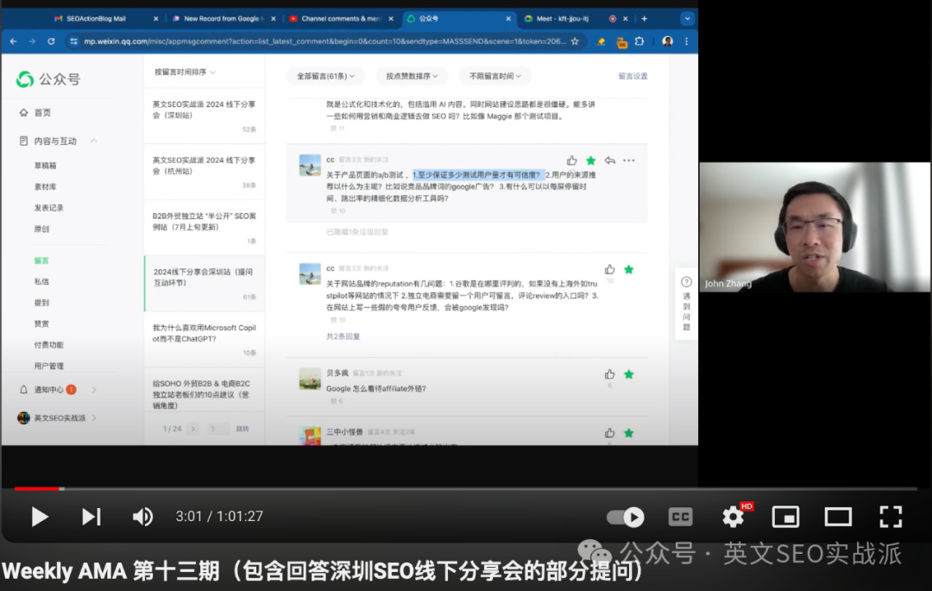Go back in the browser

click(13, 41)
